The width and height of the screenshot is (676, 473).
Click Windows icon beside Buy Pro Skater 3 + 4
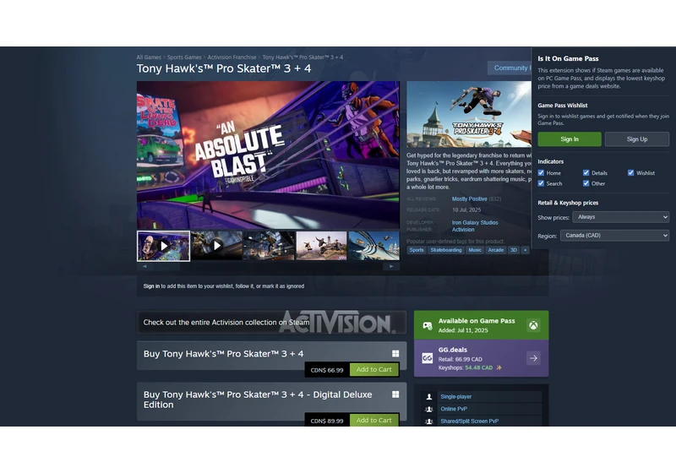point(395,354)
